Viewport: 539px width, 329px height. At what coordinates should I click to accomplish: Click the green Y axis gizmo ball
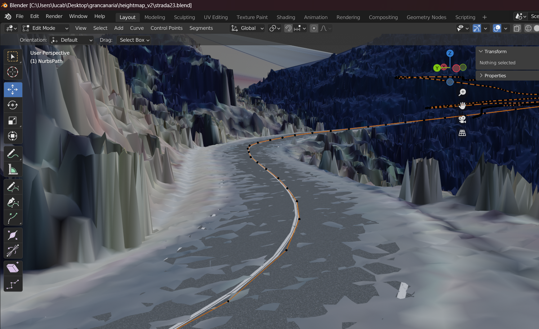[x=437, y=68]
